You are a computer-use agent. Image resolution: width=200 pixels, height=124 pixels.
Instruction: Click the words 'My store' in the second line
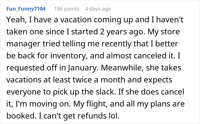[164, 32]
